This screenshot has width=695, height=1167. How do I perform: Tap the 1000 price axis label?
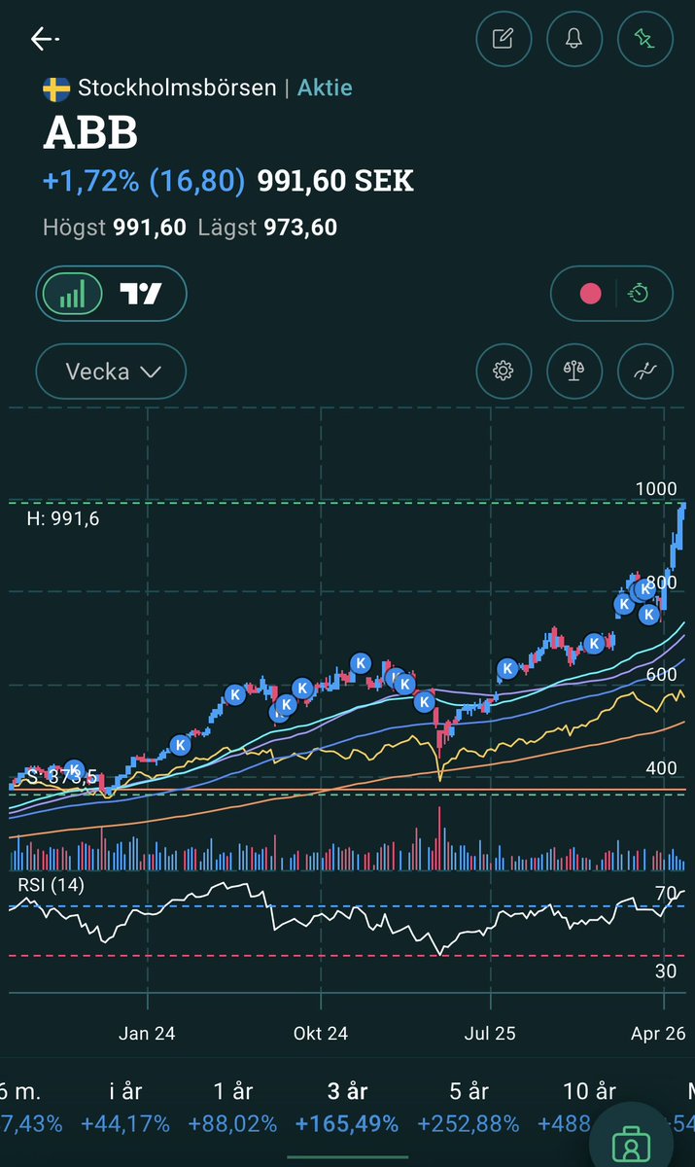pyautogui.click(x=658, y=488)
